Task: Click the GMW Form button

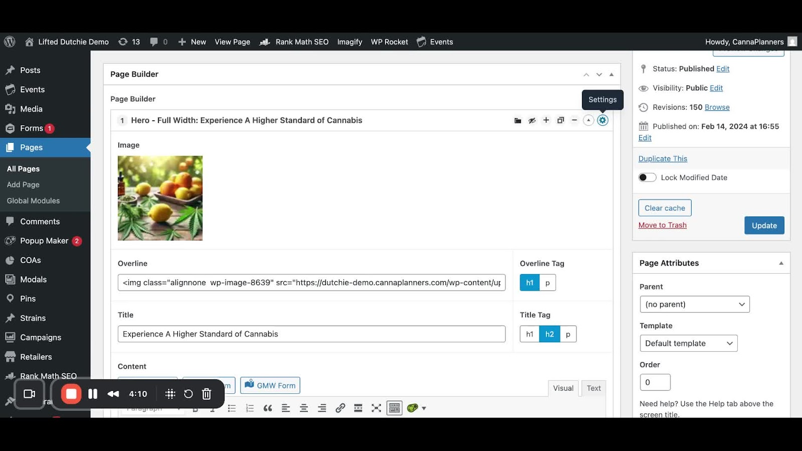Action: pyautogui.click(x=270, y=385)
